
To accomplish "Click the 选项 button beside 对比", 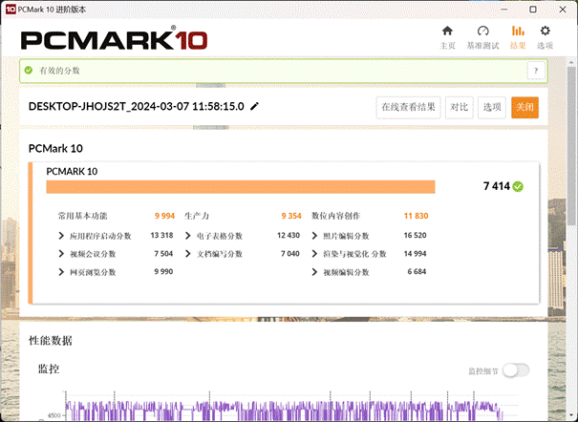I will point(491,107).
